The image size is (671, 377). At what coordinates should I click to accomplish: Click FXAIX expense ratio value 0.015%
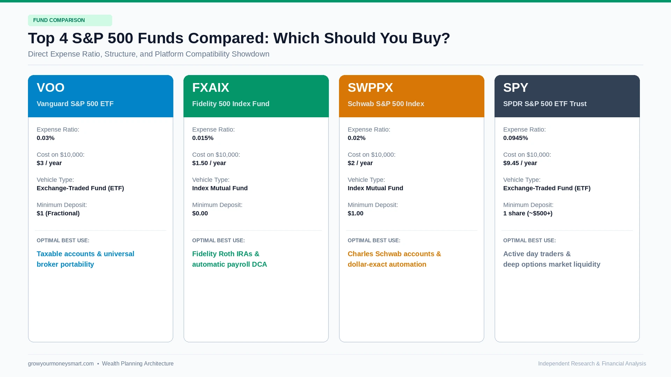point(203,138)
